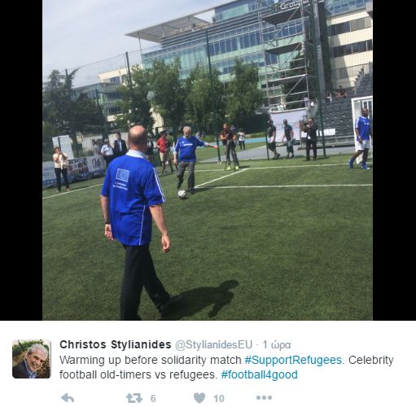The width and height of the screenshot is (416, 407).
Task: Click the white goal post in the photo
Action: 361,126
